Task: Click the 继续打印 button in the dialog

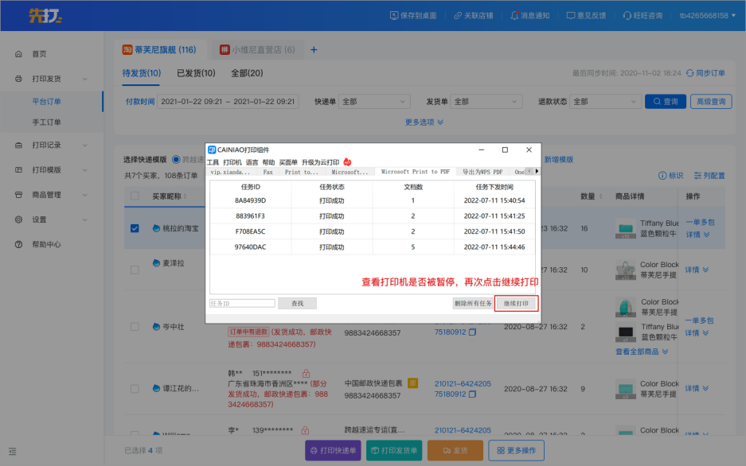Action: click(x=517, y=303)
